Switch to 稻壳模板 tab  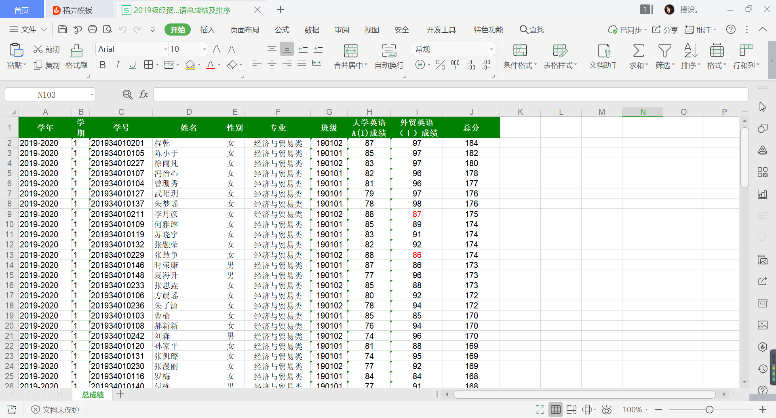tap(73, 10)
